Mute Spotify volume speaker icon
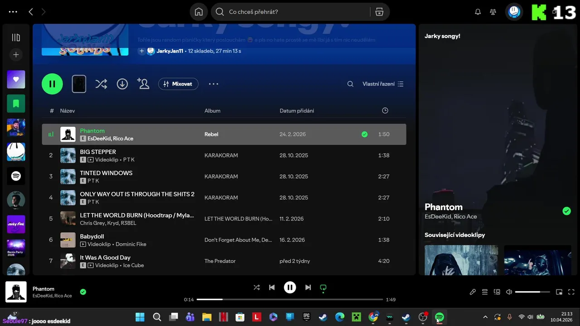 (509, 292)
